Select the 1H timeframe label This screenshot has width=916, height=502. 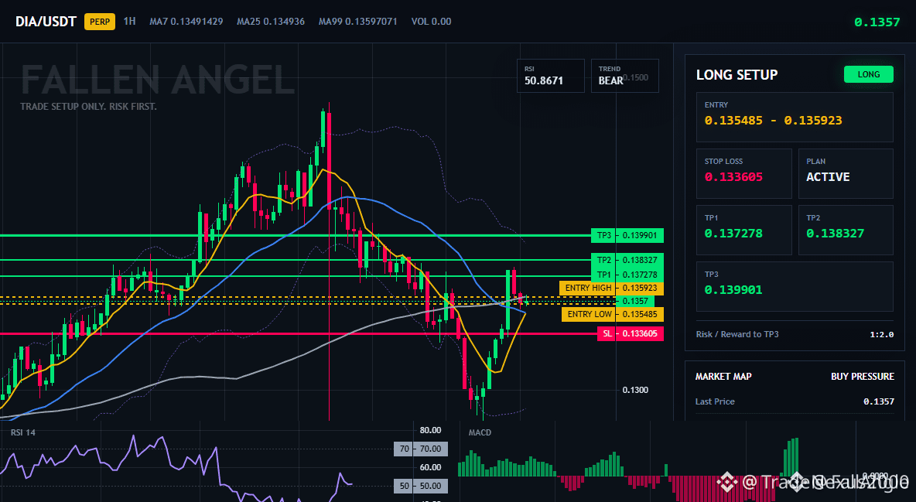click(x=130, y=21)
